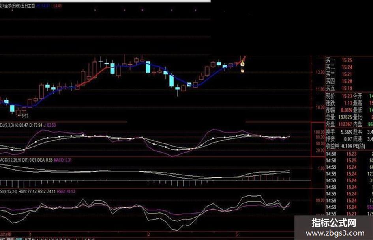Viewport: 373px width, 240px height.
Task: Click the 涨幅 value 8.01%
Action: (347, 110)
